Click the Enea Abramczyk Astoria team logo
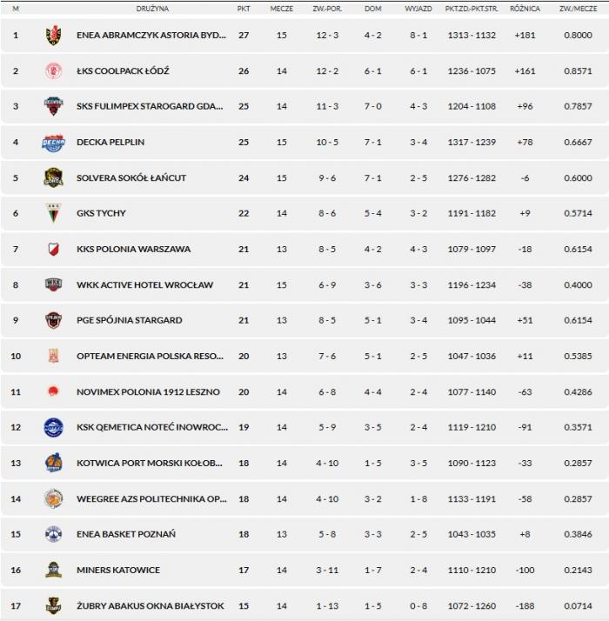The height and width of the screenshot is (621, 609). (53, 36)
